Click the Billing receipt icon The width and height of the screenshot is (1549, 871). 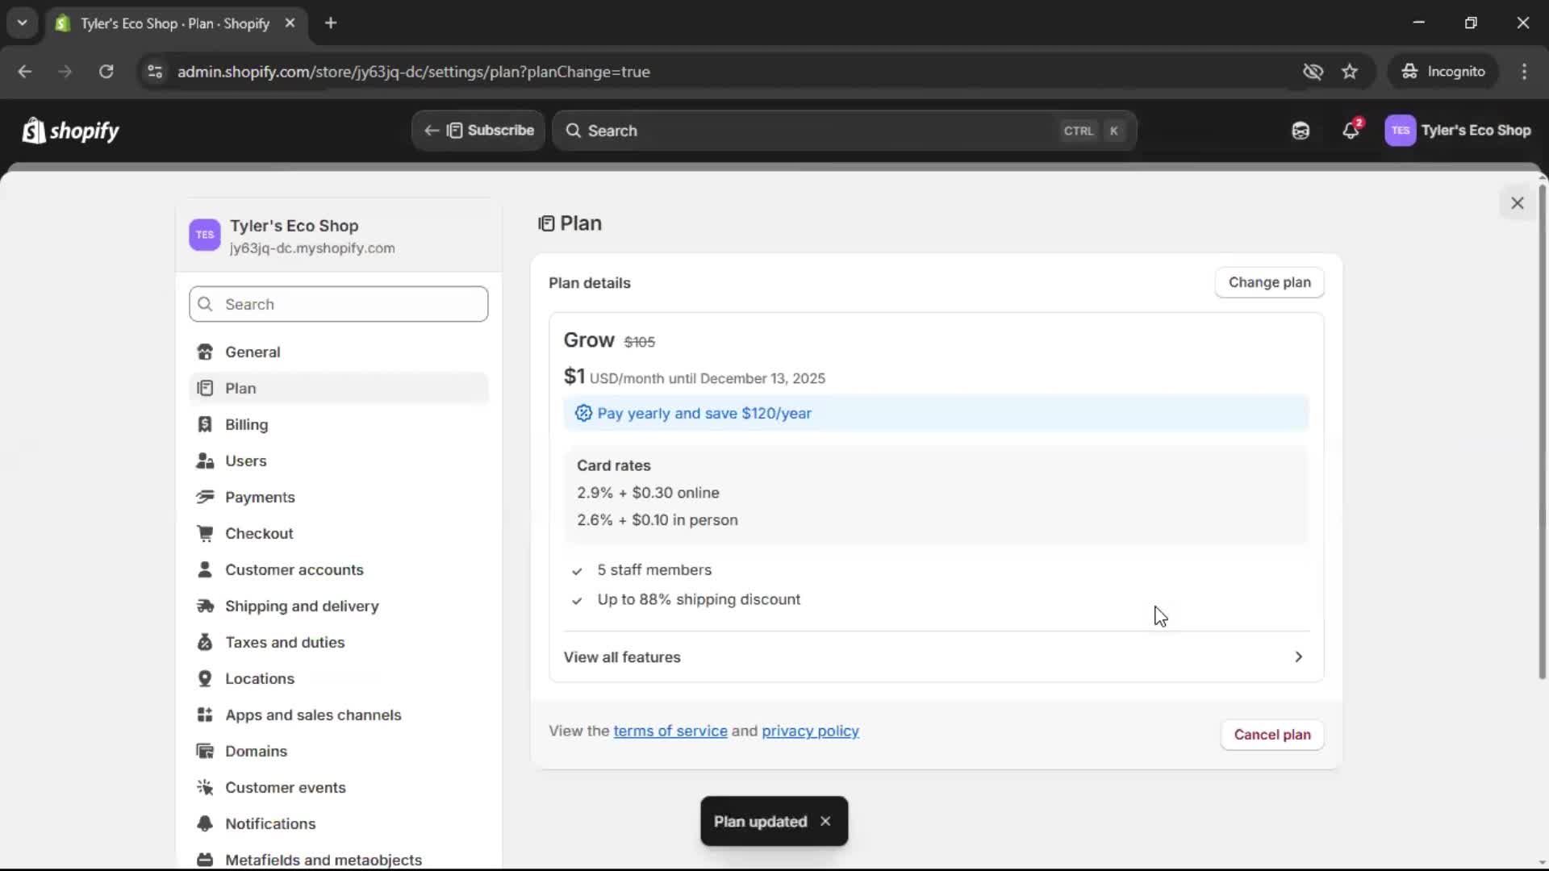click(205, 425)
